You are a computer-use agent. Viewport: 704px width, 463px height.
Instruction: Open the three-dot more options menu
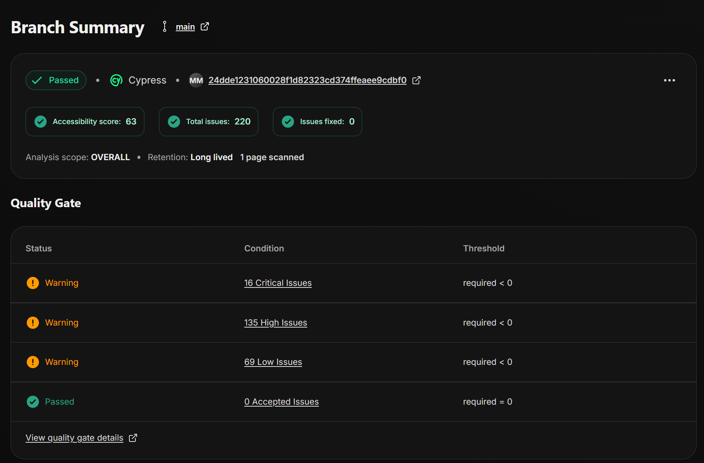[x=669, y=80]
